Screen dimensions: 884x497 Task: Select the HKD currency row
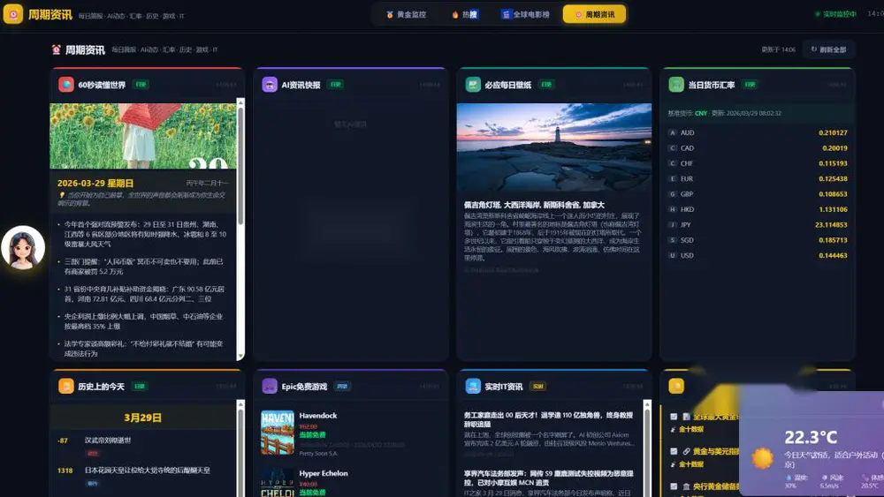758,209
